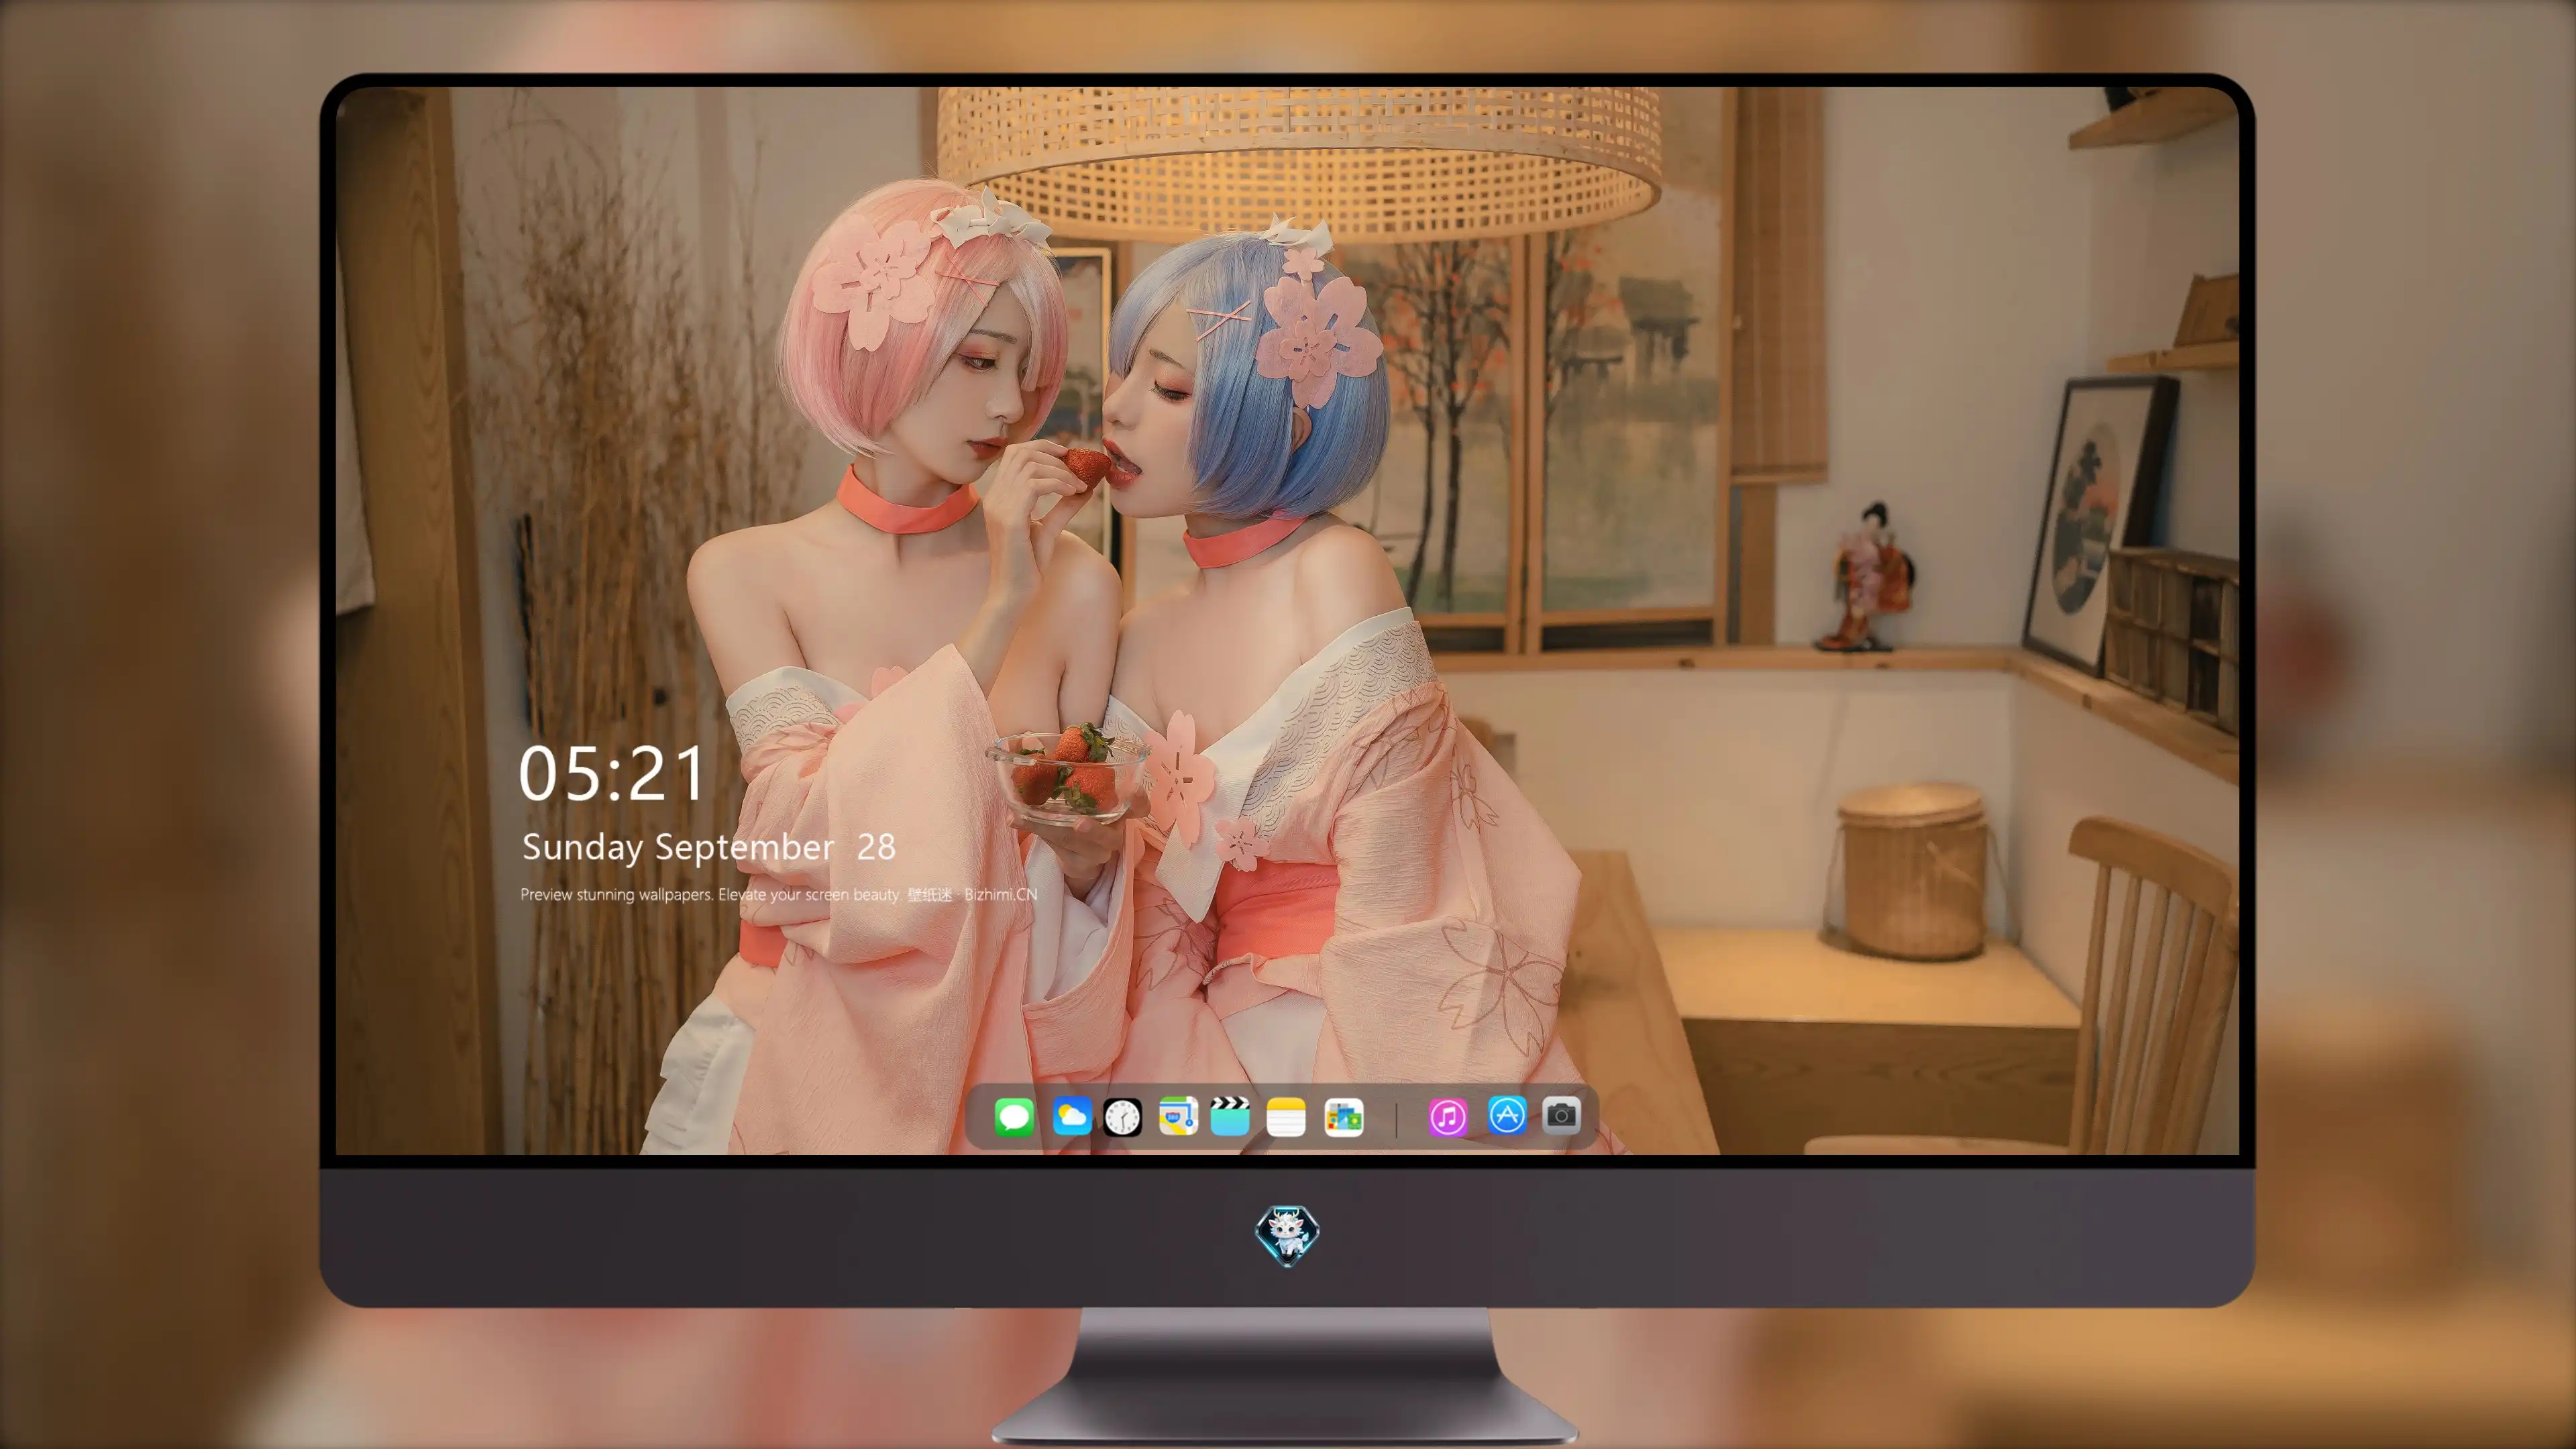This screenshot has height=1449, width=2576.
Task: Click the Bizhimi.CN link text
Action: click(x=1000, y=894)
